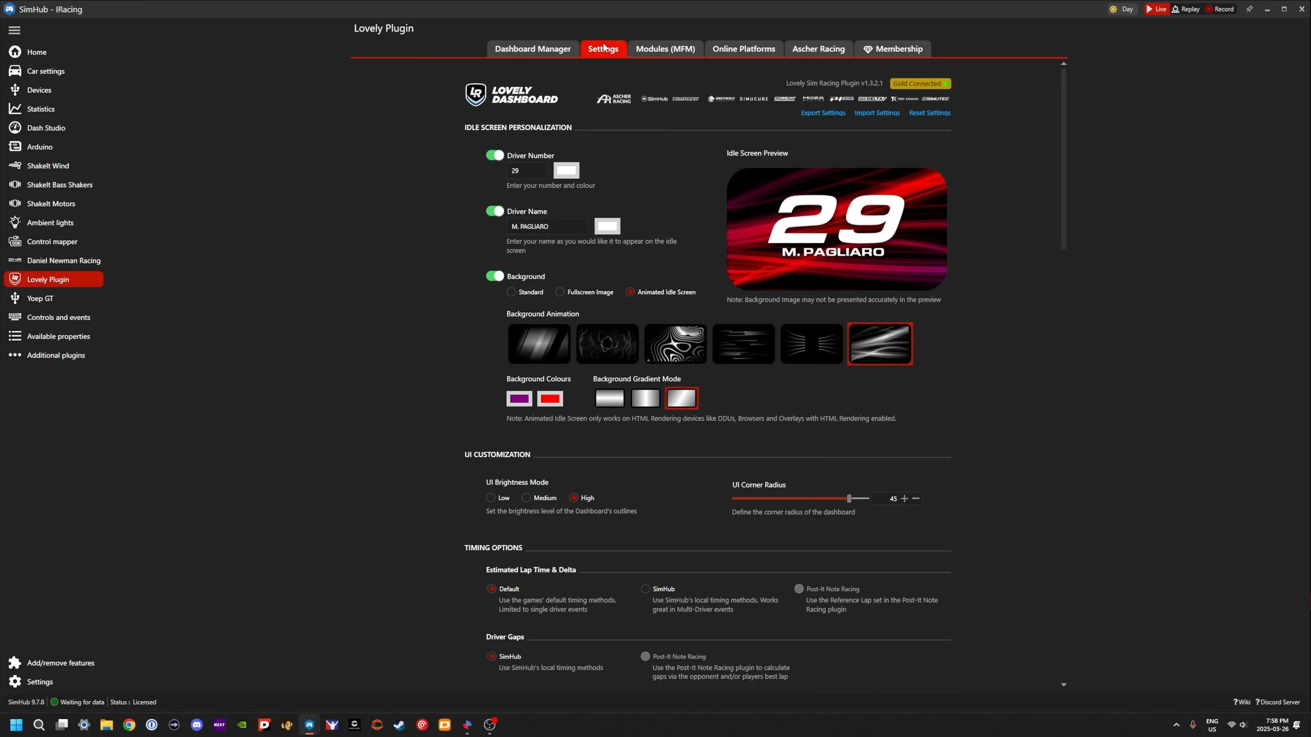Set UI Brightness Mode to Medium
1311x737 pixels.
(x=526, y=497)
